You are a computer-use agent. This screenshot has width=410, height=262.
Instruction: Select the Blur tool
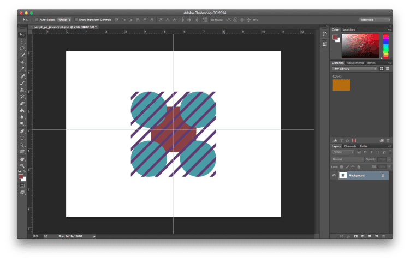[x=22, y=117]
